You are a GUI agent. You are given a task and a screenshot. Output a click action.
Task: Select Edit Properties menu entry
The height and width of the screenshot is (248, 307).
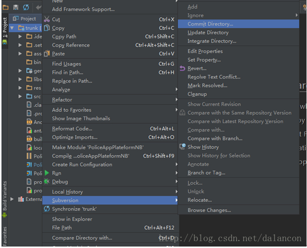pos(239,51)
